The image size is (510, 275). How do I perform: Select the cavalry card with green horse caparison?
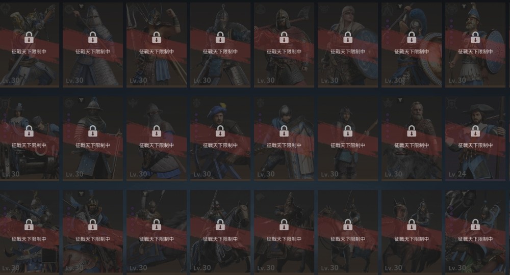[475, 231]
